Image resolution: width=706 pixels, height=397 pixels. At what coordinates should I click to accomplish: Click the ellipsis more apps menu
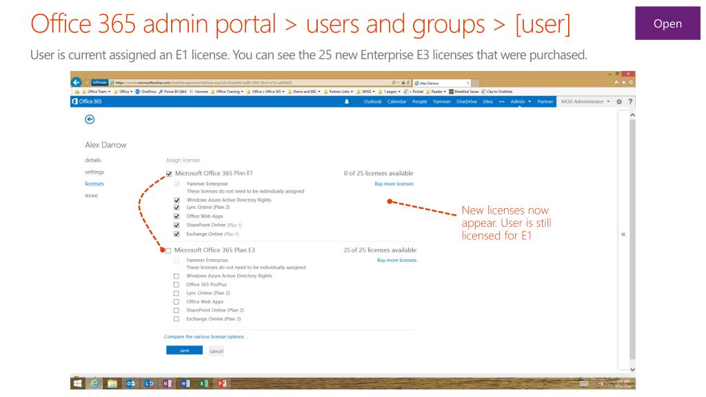(x=502, y=102)
